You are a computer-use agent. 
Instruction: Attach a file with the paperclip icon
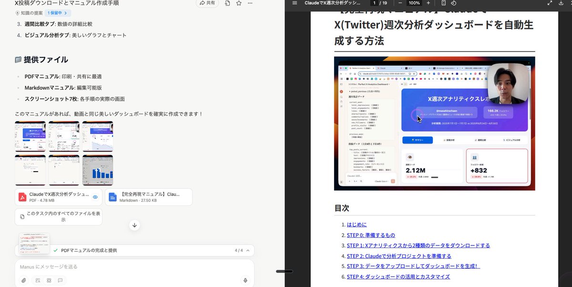[24, 280]
